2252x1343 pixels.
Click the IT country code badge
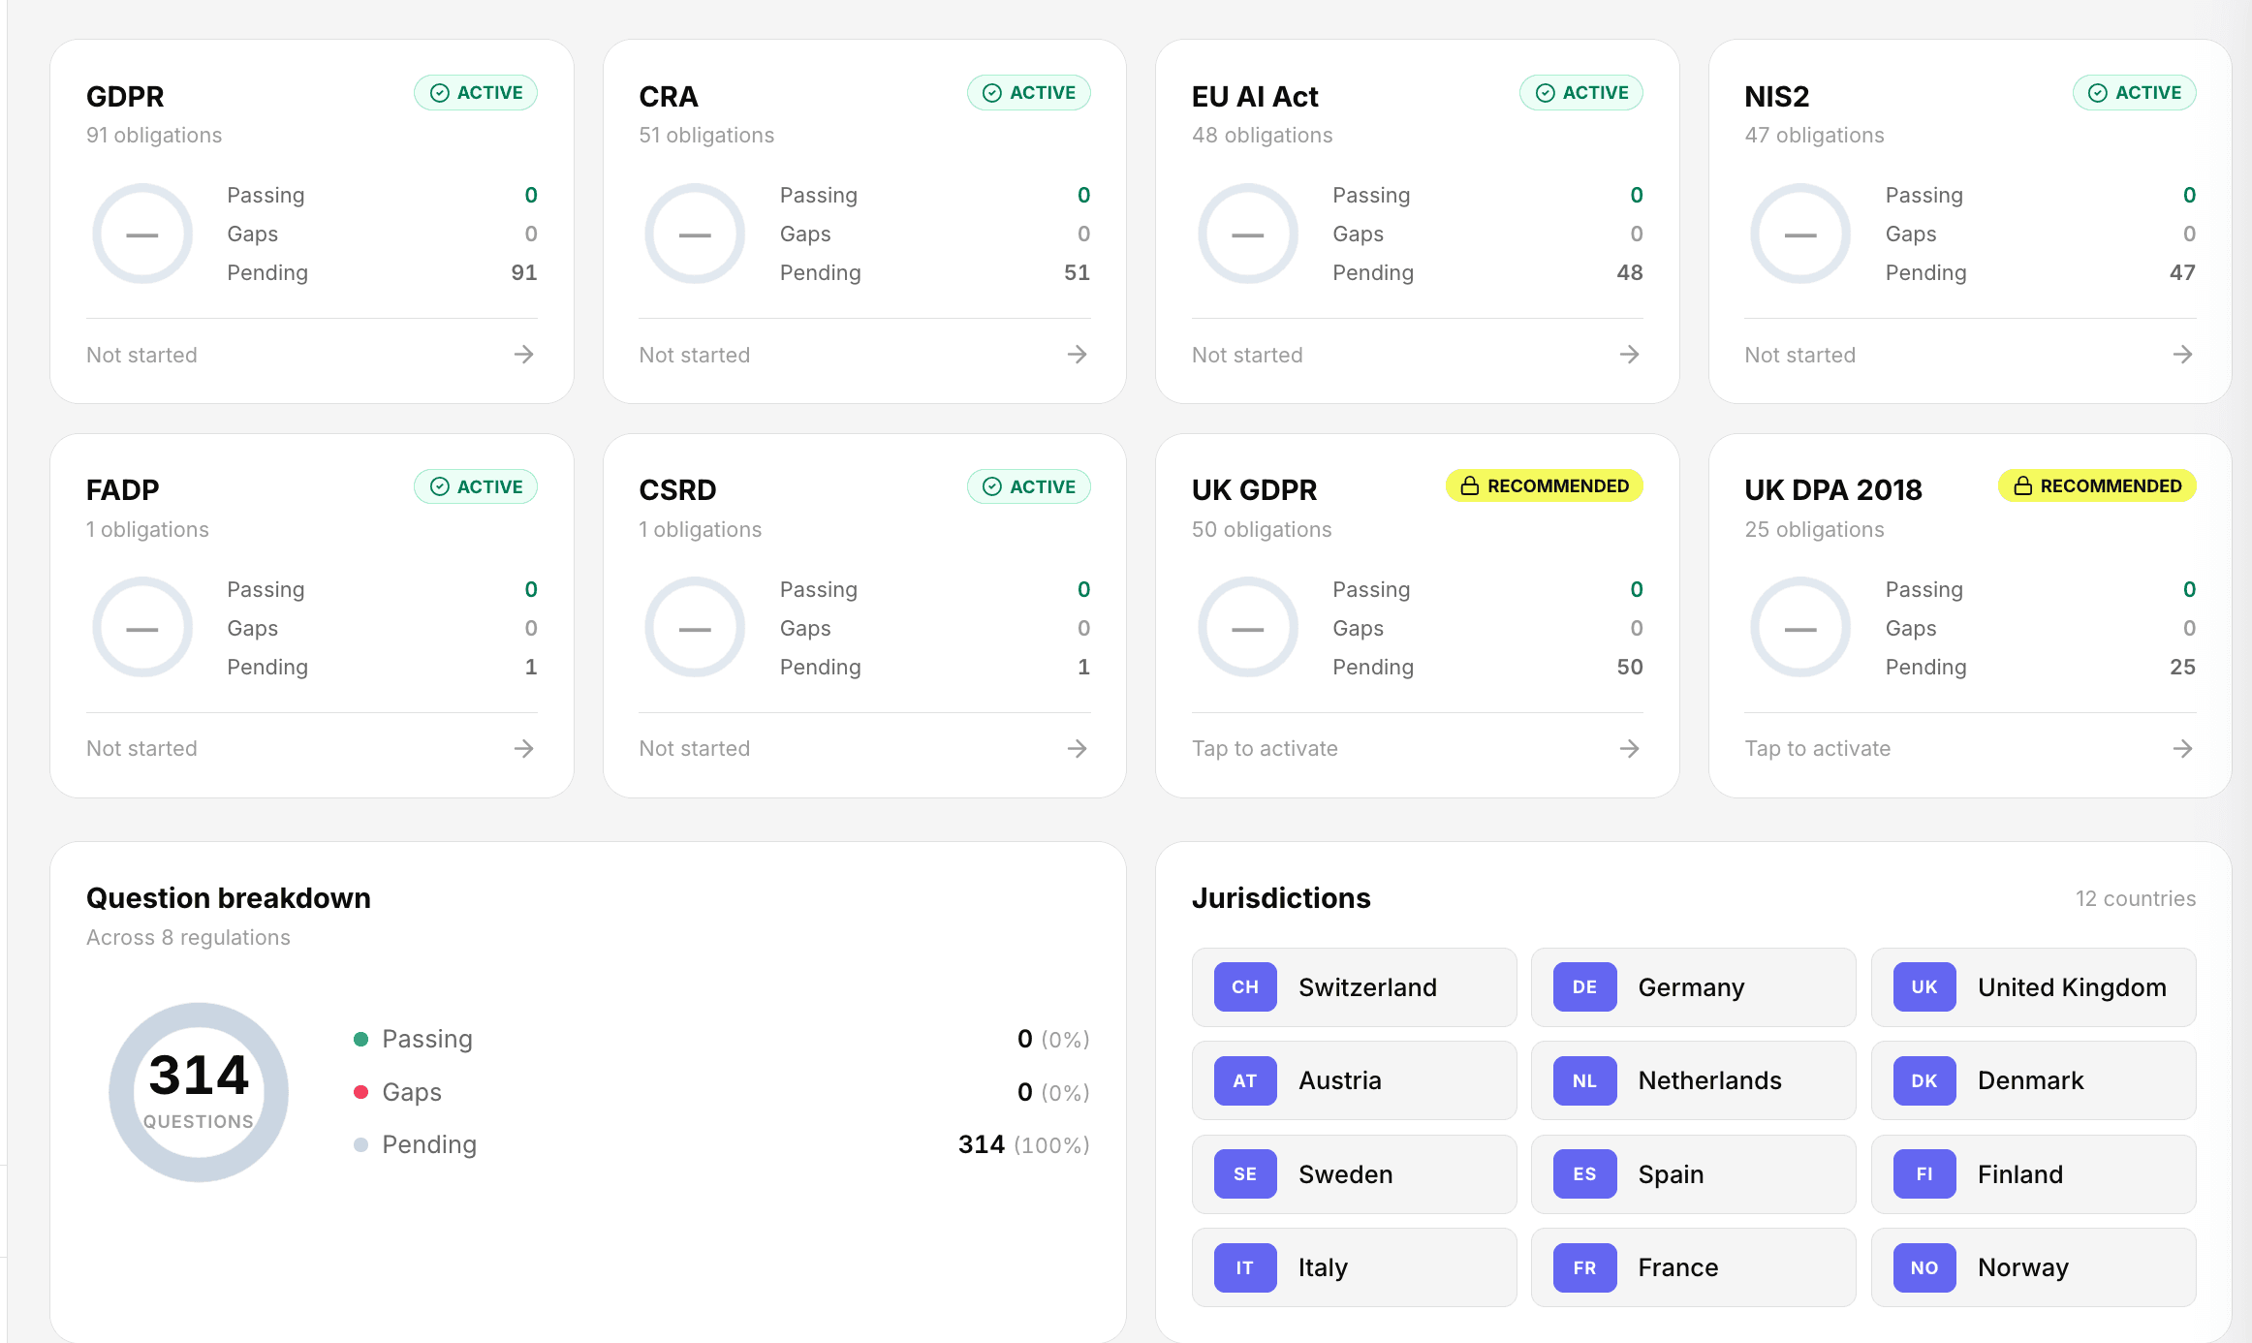1245,1267
